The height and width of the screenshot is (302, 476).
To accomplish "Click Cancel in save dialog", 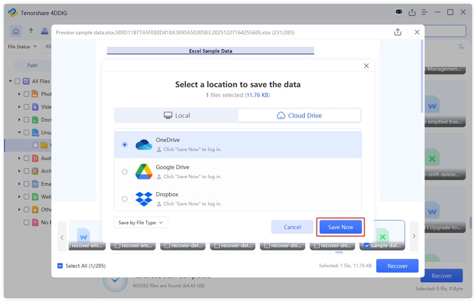I will [x=292, y=227].
